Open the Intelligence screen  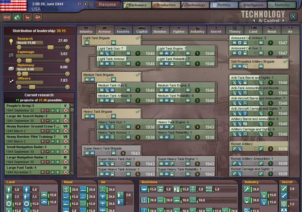(x=253, y=5)
